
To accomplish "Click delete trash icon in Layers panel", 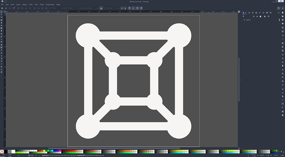I will coord(260,16).
